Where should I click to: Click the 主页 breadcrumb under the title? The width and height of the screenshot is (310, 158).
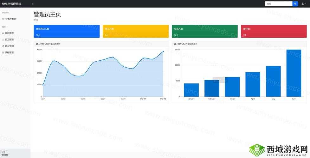coord(36,20)
